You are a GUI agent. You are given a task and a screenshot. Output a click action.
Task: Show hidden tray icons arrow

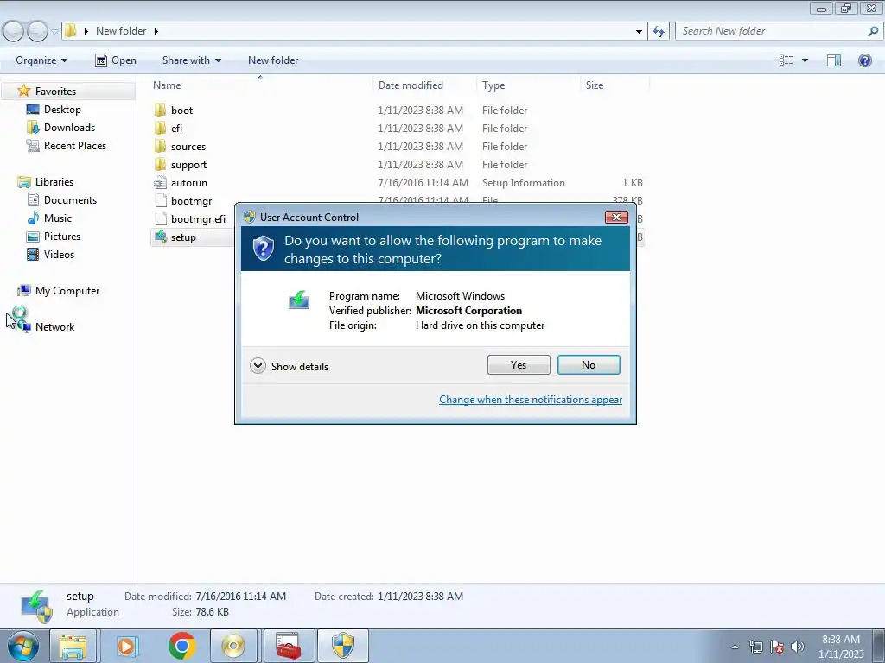735,647
